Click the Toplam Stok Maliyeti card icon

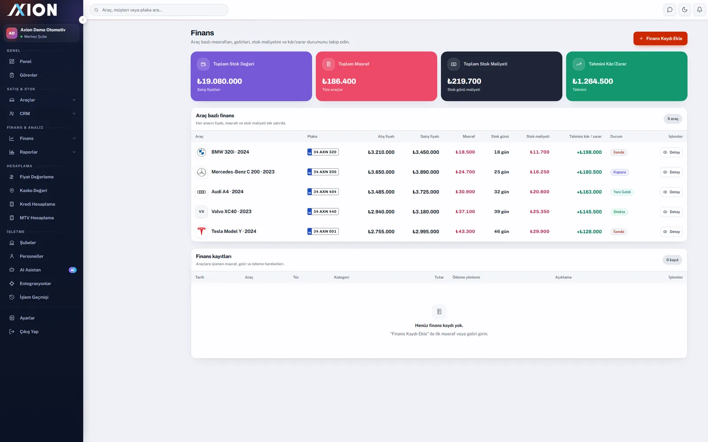454,64
